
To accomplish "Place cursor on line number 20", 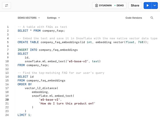I will pos(7,100).
